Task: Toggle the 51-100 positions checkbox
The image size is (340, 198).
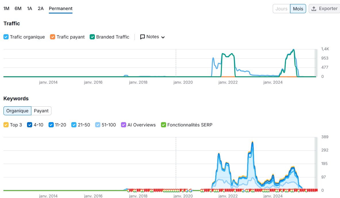Action: click(98, 125)
